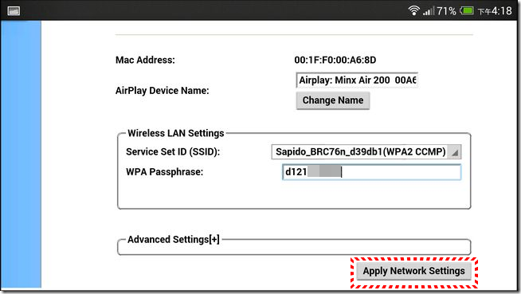Click the Service Set ID (SSID) label
Viewport: 521px width, 294px height.
pyautogui.click(x=173, y=152)
